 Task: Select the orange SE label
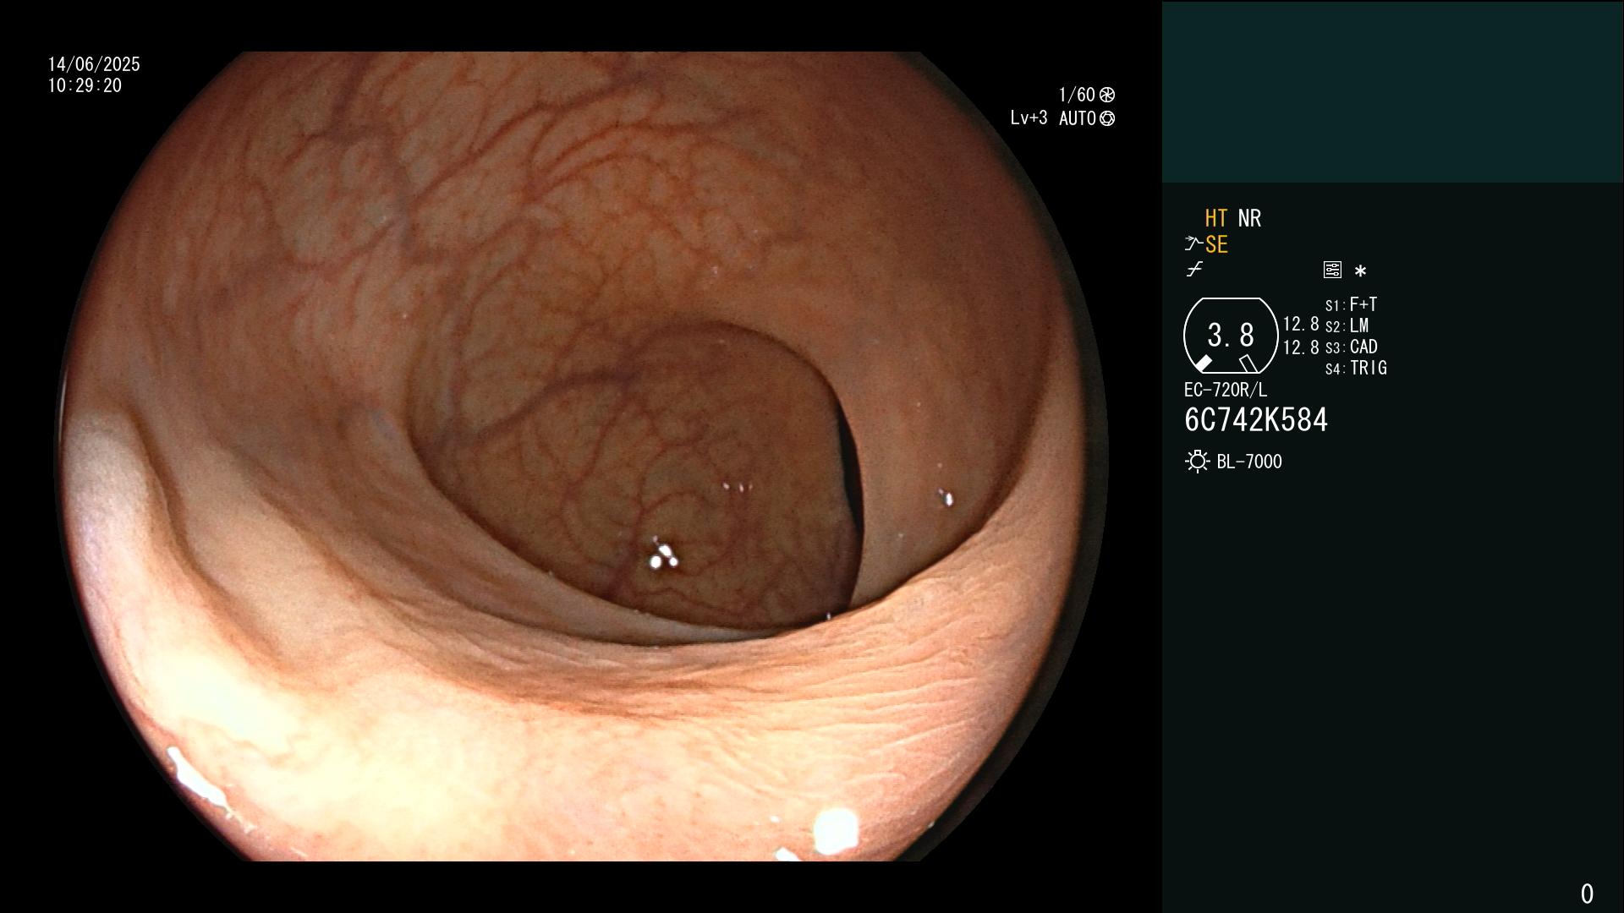(x=1216, y=244)
